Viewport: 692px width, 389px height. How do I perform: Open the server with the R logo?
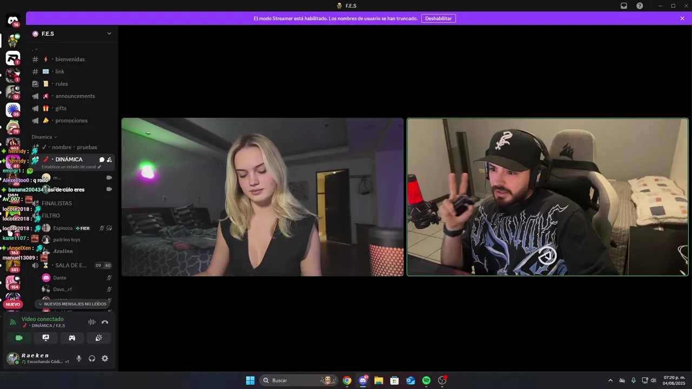click(13, 58)
